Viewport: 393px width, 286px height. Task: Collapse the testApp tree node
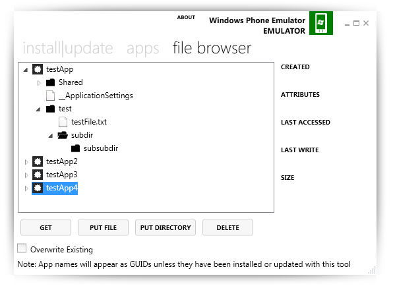coord(26,70)
